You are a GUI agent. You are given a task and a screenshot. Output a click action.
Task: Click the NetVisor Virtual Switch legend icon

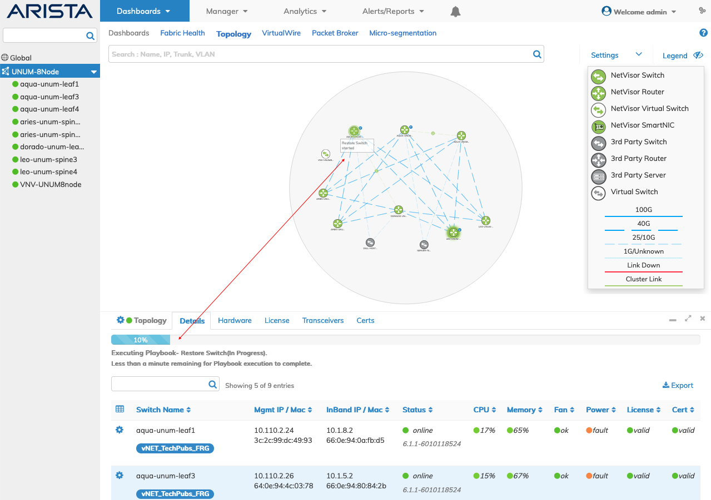599,109
